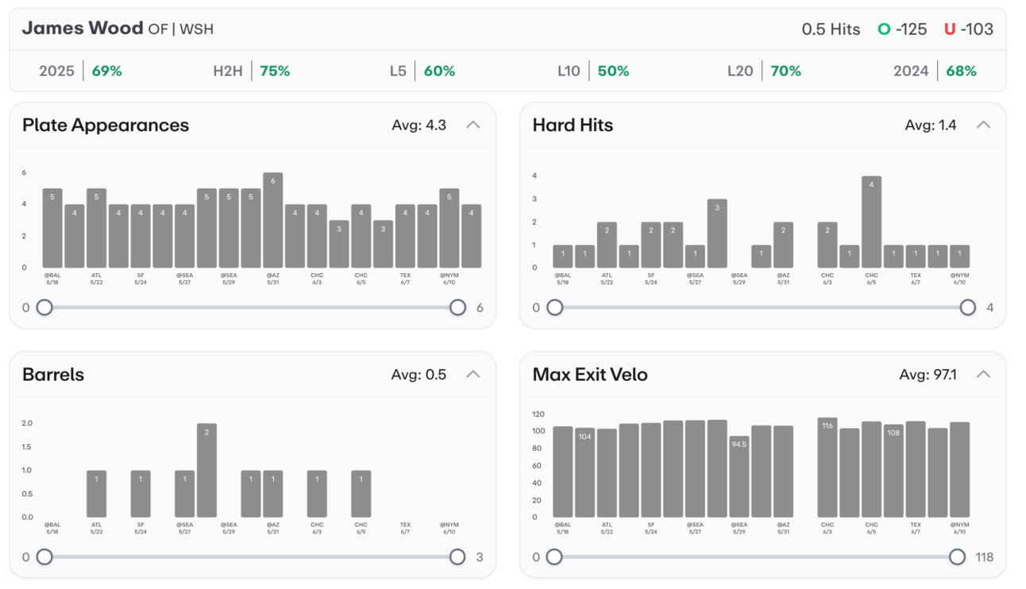Click Barrels slider minimum handle

click(x=44, y=557)
